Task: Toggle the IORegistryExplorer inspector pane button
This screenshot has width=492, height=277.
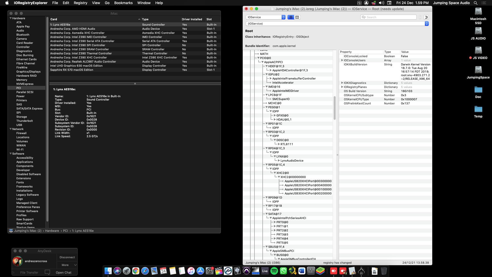Action: (x=426, y=17)
